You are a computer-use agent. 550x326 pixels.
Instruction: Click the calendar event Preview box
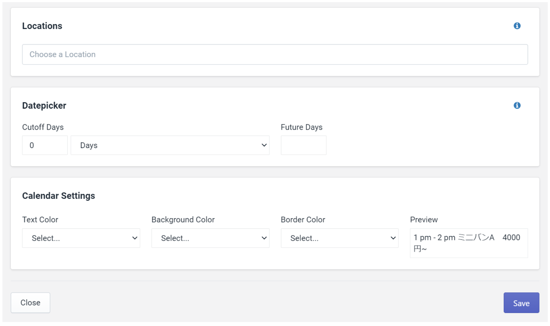(x=469, y=243)
